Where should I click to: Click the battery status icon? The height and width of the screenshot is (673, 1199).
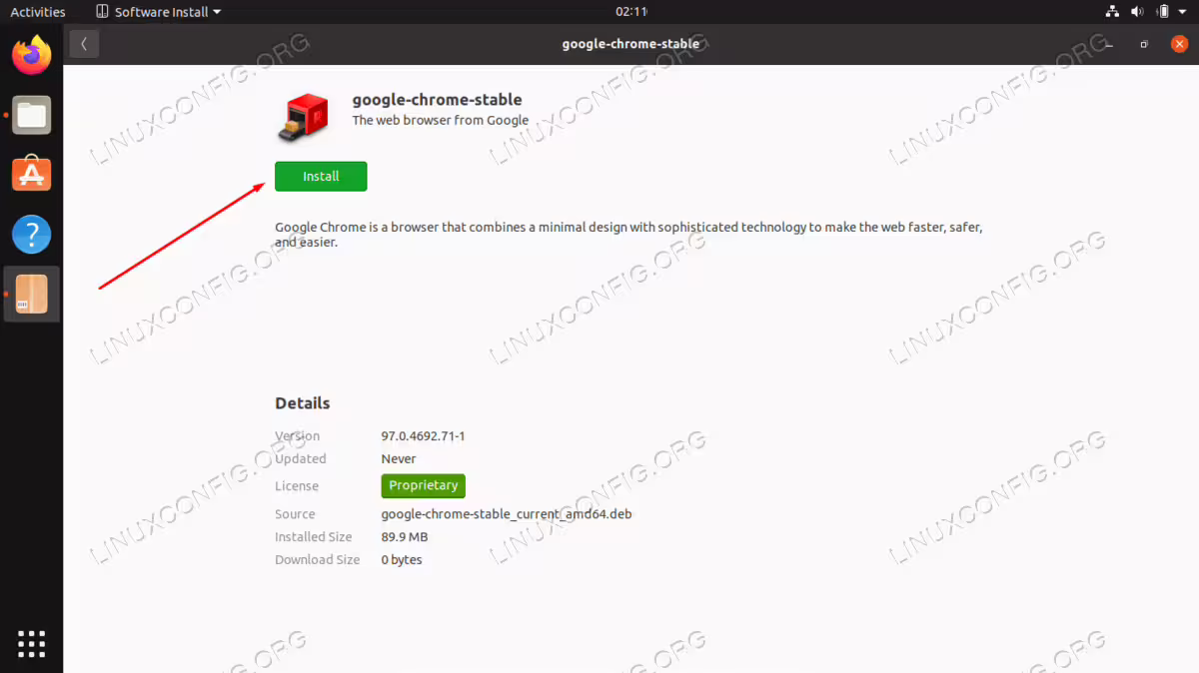click(x=1162, y=12)
